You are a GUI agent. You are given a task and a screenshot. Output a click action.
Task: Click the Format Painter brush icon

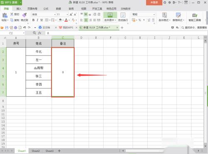pos(25,15)
